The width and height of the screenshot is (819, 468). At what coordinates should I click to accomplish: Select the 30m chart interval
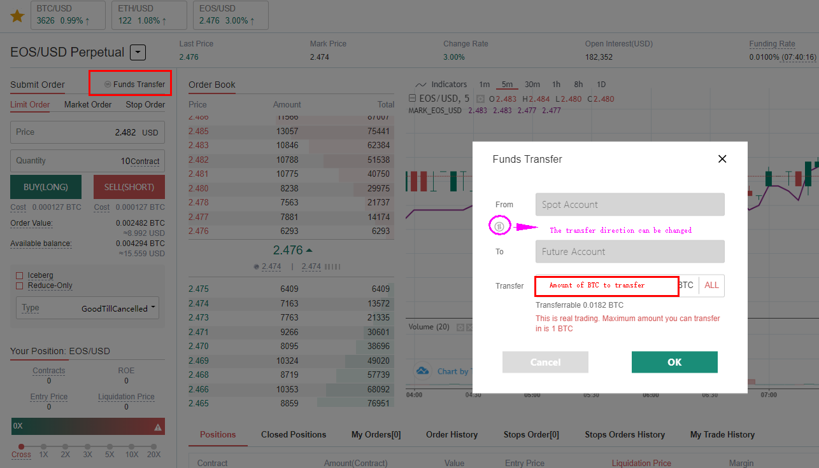pos(532,85)
